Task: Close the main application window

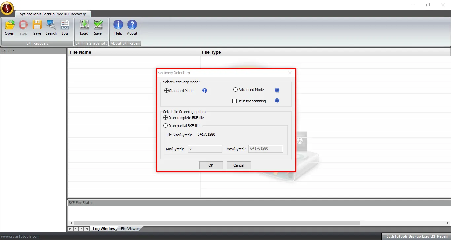Action: (443, 5)
